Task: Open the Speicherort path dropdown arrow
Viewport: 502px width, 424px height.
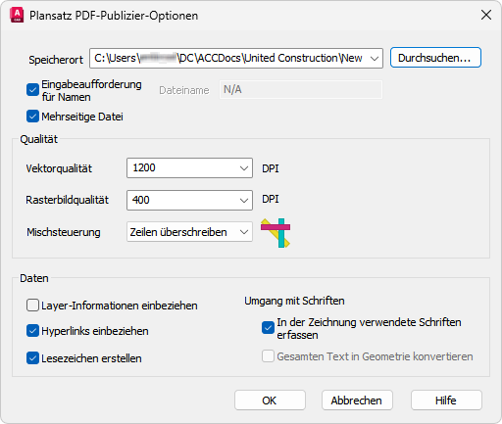Action: 375,59
